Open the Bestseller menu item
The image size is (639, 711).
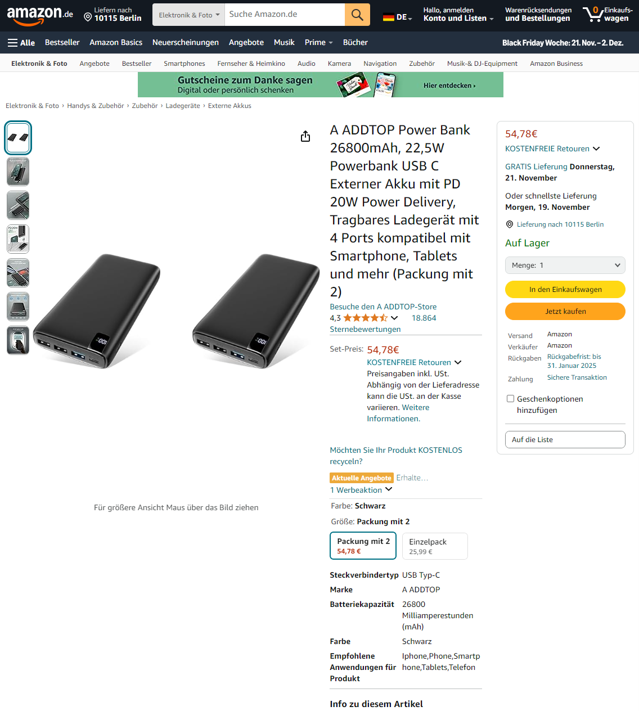(62, 42)
